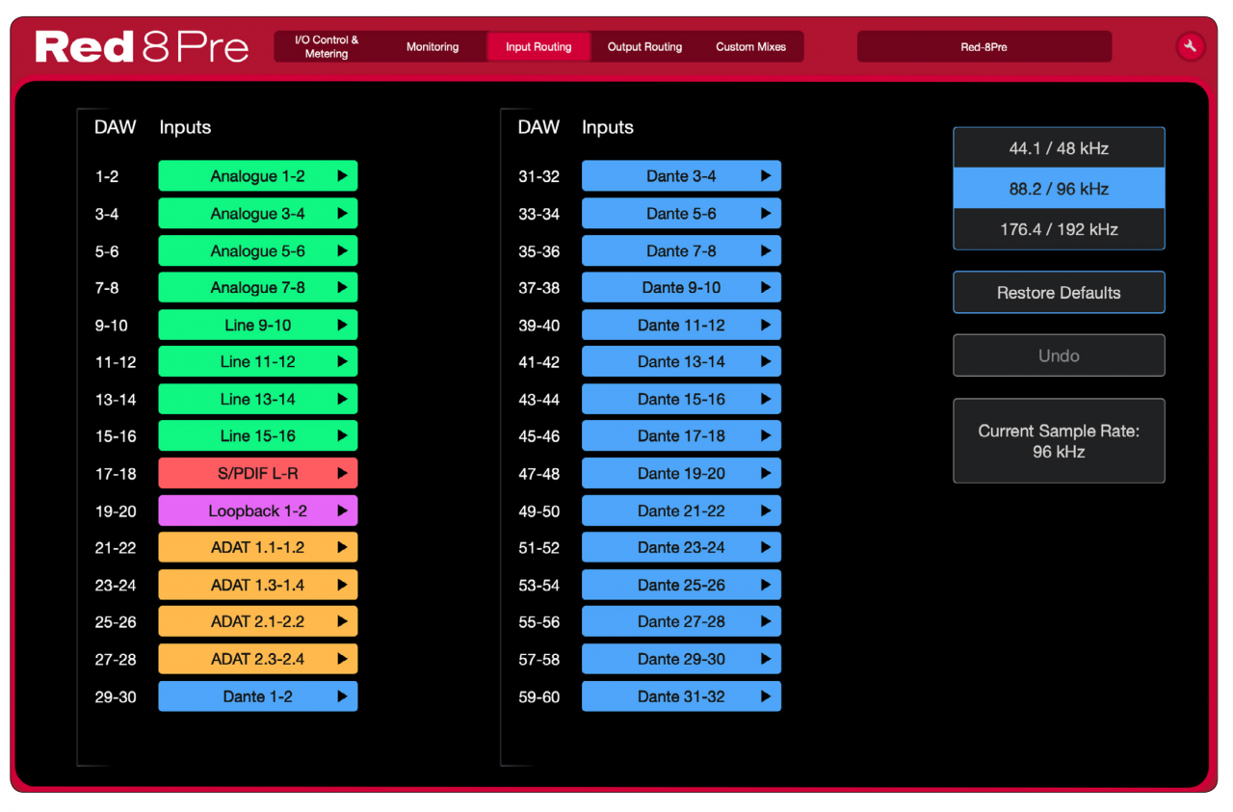
Task: Click the DAW channel label 29-30
Action: [116, 696]
